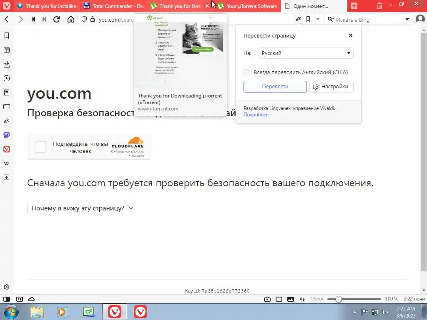Go to the home page
This screenshot has height=320, width=427.
click(x=71, y=19)
